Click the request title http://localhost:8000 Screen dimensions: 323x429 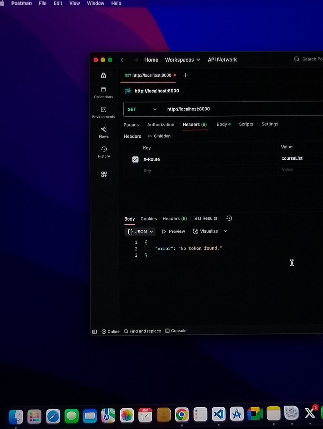(x=157, y=91)
